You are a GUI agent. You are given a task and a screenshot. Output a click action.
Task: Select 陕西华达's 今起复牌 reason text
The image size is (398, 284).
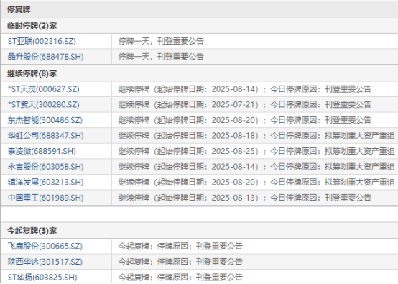pyautogui.click(x=180, y=262)
